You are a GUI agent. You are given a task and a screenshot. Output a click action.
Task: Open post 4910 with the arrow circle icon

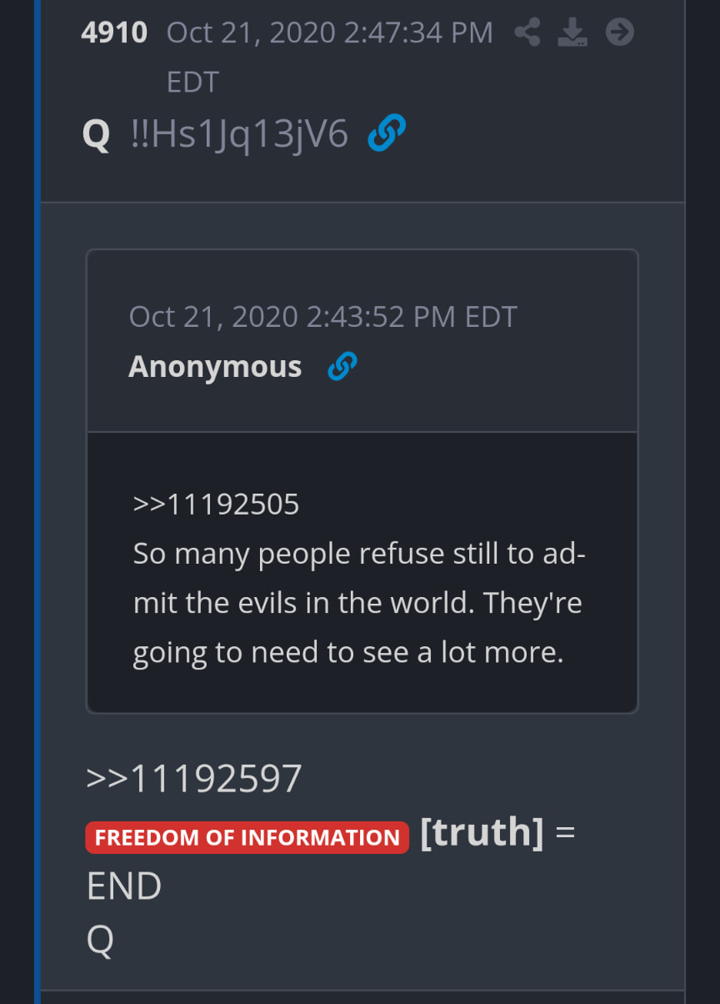click(x=619, y=33)
